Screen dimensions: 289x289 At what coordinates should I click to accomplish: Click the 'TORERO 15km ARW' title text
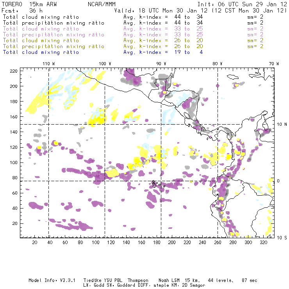[29, 4]
